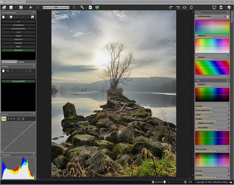Toggle the H button next to Sättigung
234x185 pixels.
[196, 36]
